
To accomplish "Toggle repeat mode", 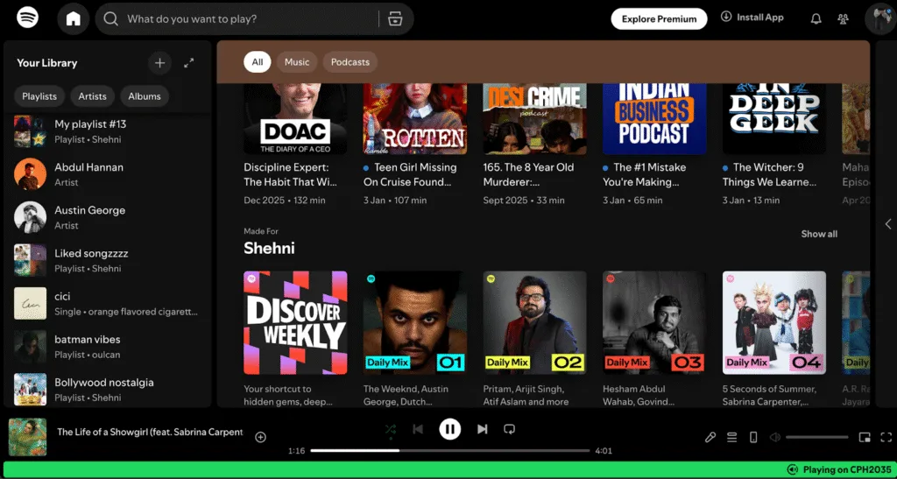I will point(509,429).
